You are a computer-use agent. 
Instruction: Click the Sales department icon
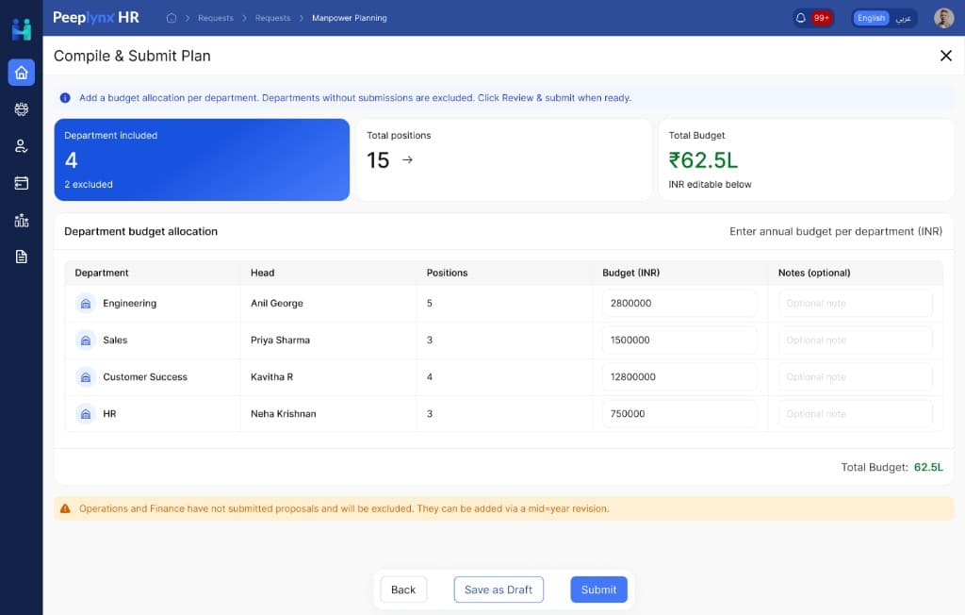pyautogui.click(x=86, y=341)
